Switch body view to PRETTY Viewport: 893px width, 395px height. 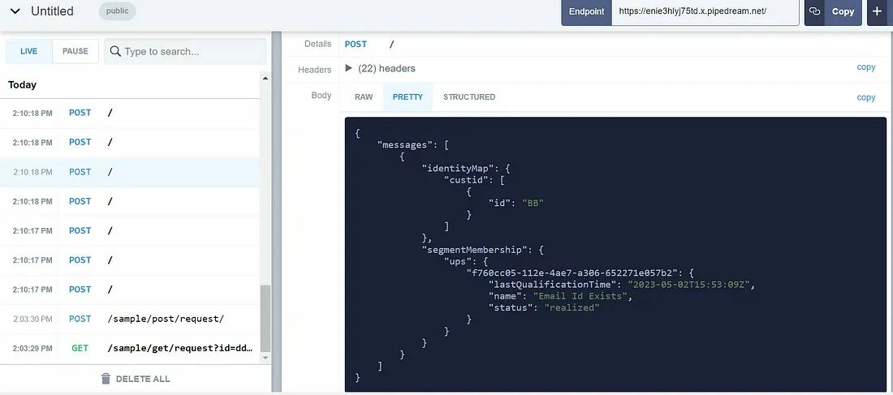[408, 97]
